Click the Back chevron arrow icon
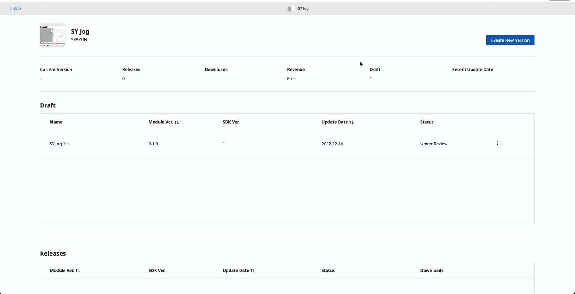Viewport: 575px width, 294px height. [x=11, y=9]
